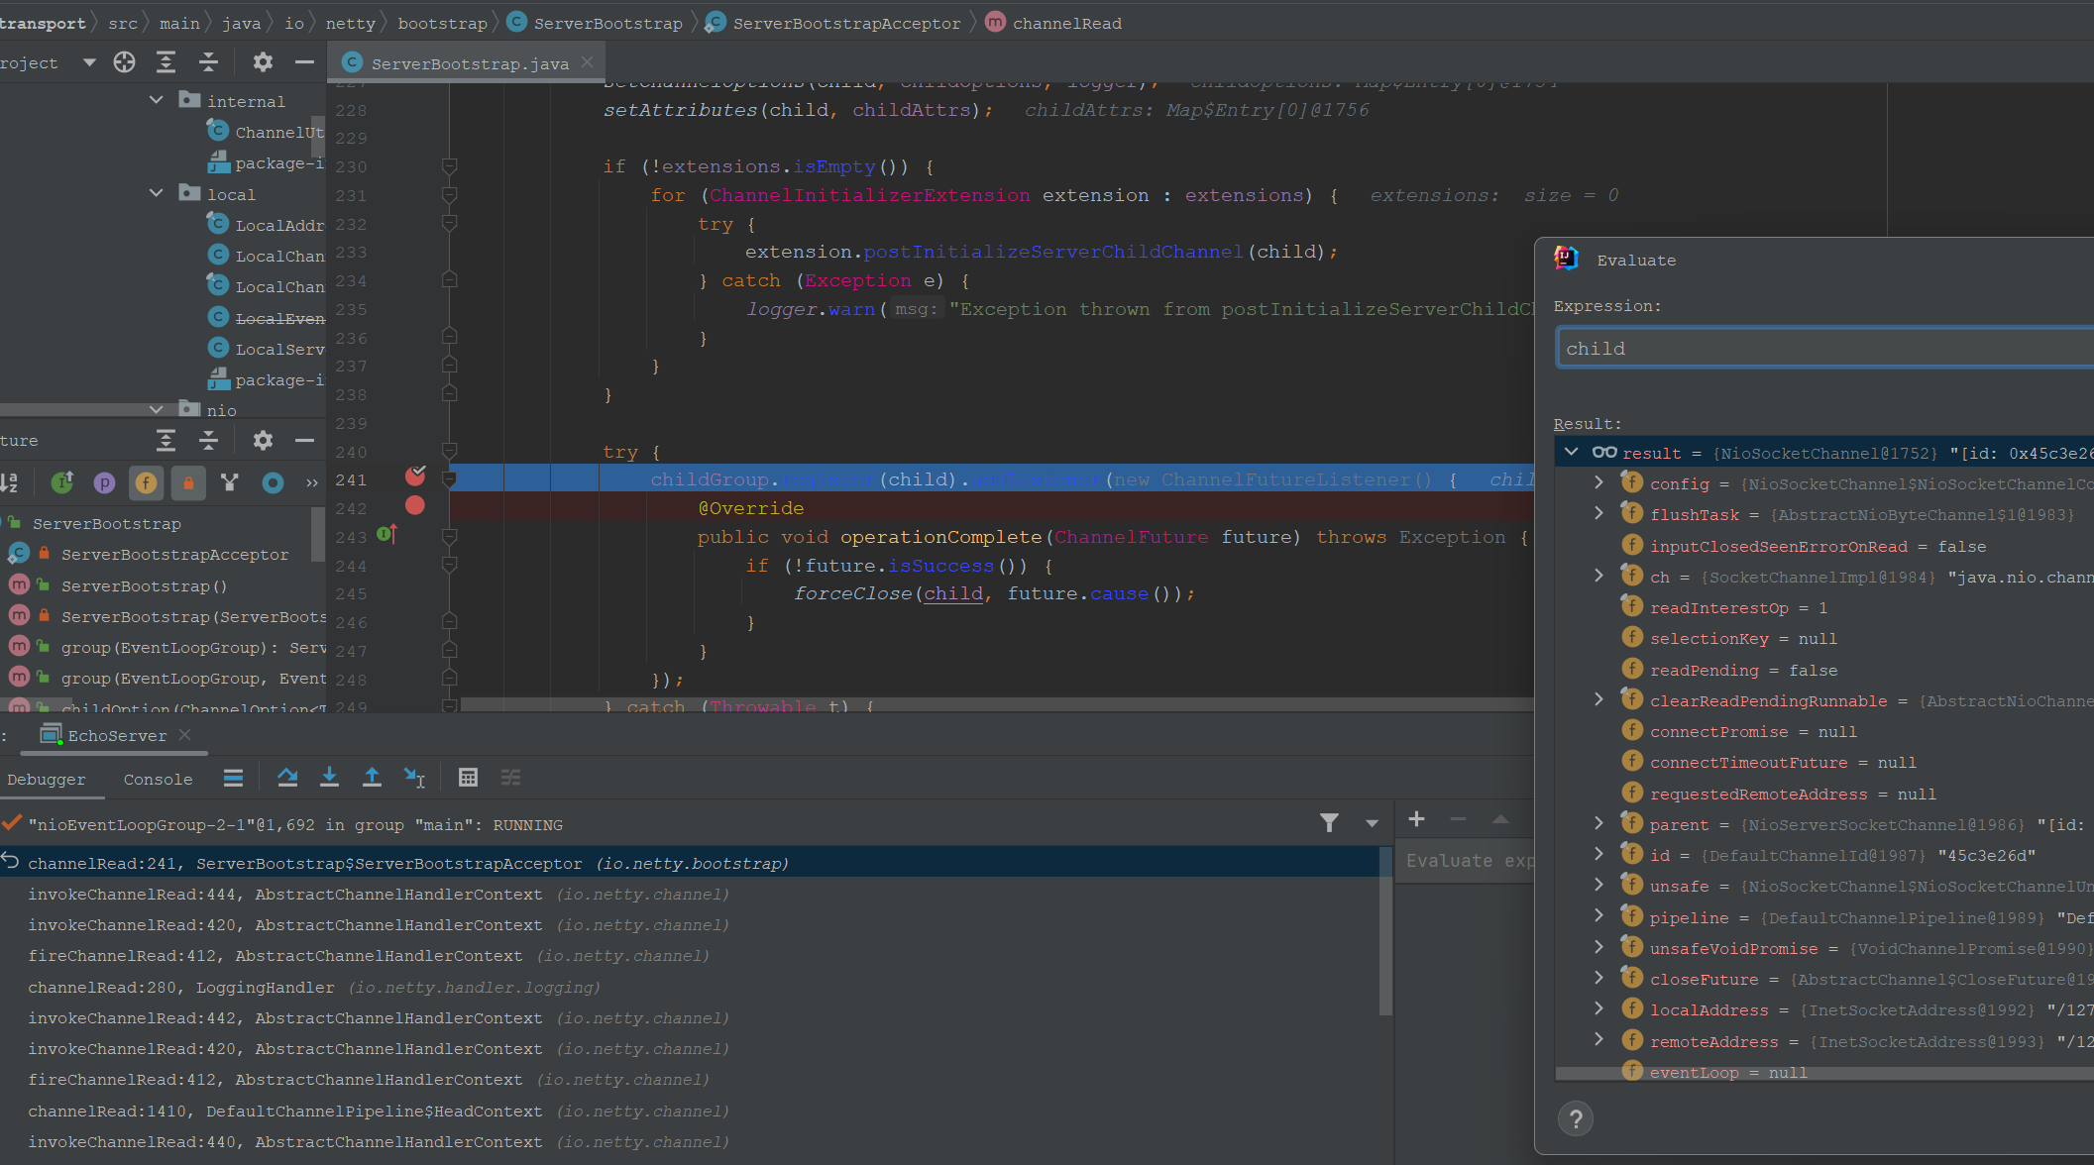Click the Run to Cursor icon
The width and height of the screenshot is (2094, 1165).
tap(414, 778)
